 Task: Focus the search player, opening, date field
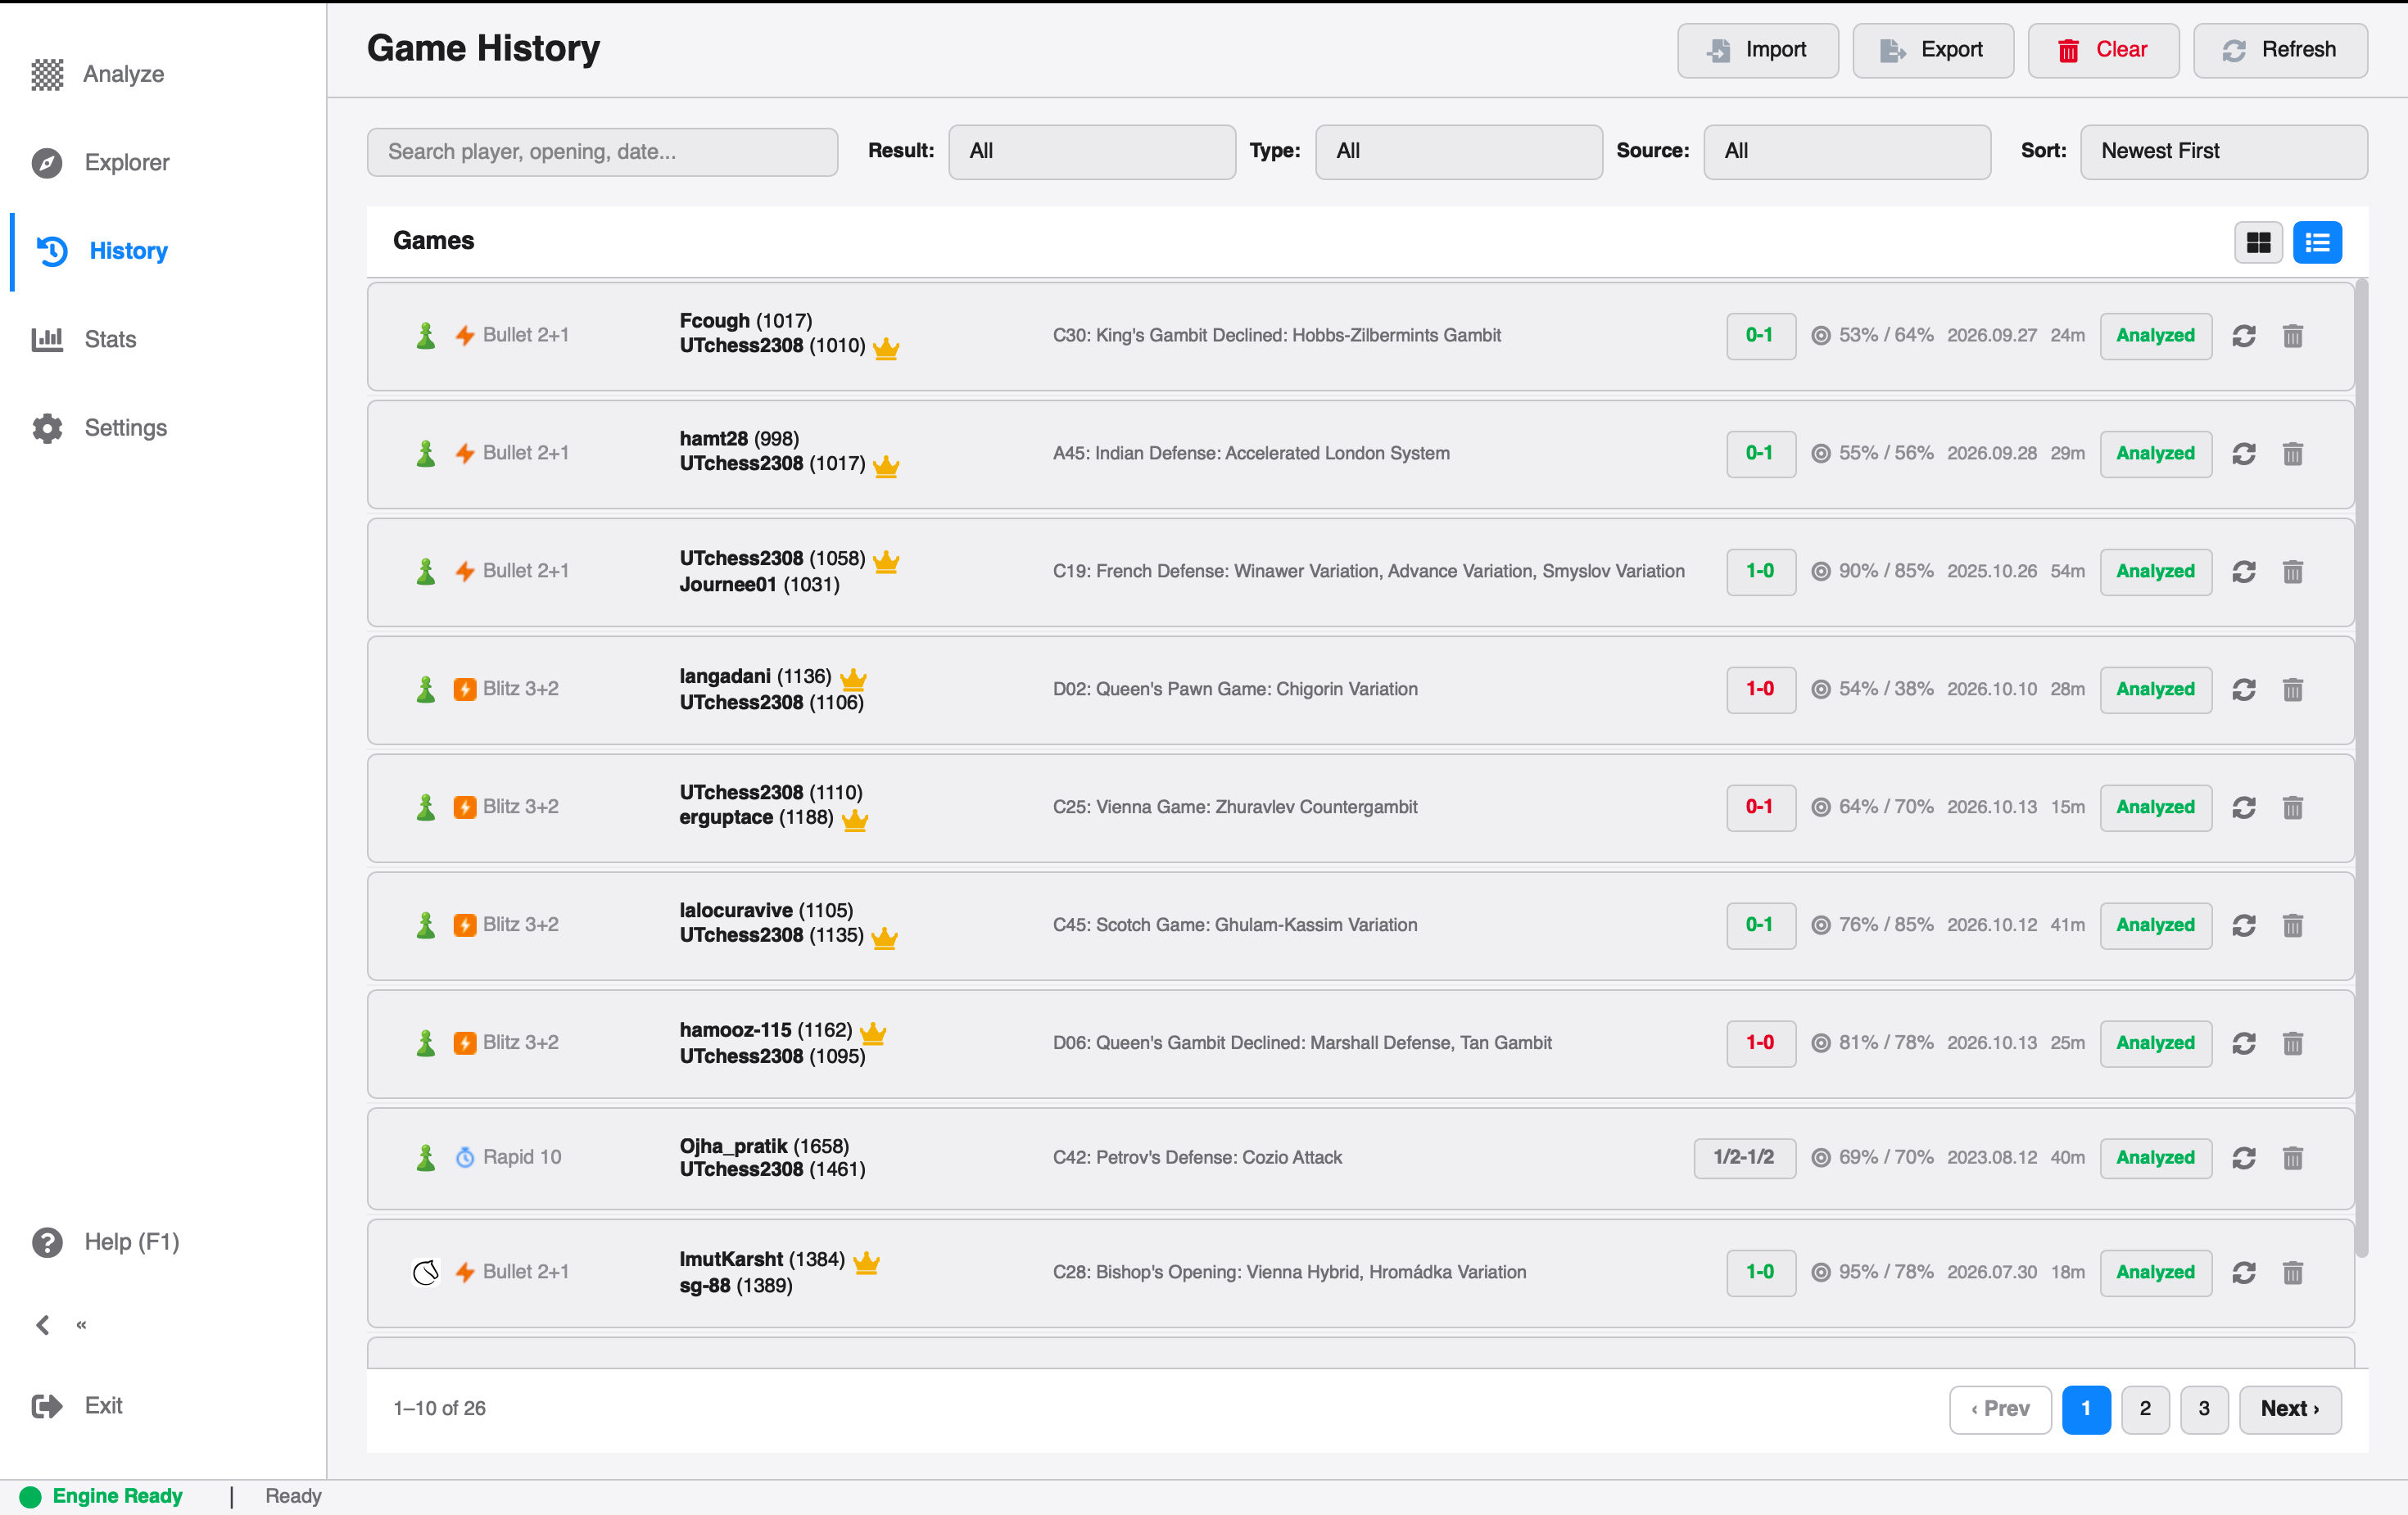(602, 152)
